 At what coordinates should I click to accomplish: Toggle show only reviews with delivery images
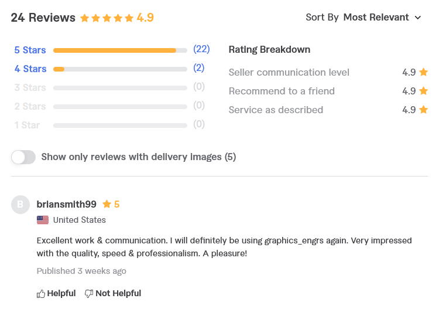[23, 157]
